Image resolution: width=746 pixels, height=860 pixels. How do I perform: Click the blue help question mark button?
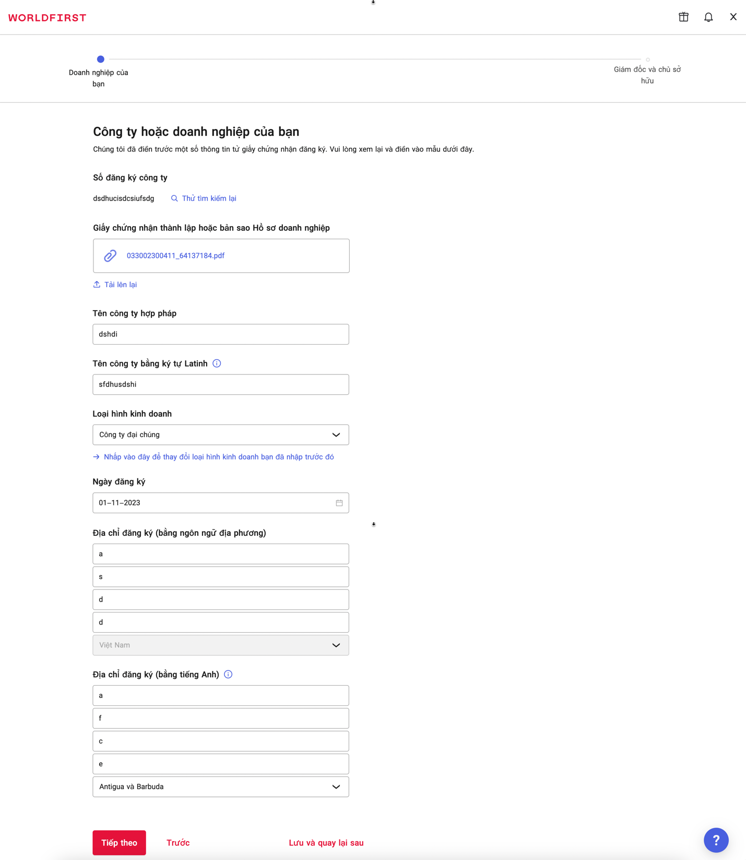click(x=716, y=840)
